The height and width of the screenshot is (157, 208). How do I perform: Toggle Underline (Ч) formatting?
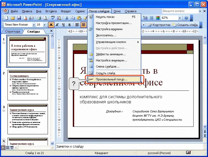click(63, 25)
